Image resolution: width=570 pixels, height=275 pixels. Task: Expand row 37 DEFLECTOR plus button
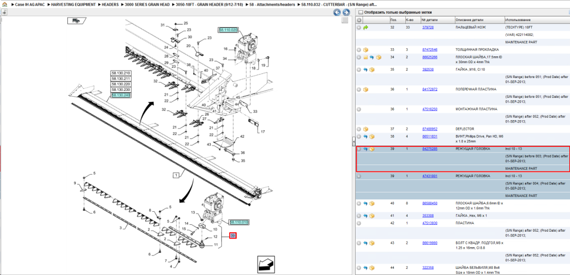(359, 129)
